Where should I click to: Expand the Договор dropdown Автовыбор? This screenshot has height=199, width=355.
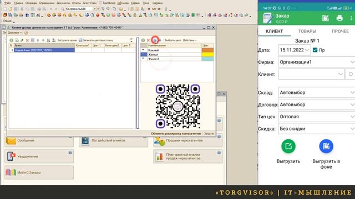317,104
